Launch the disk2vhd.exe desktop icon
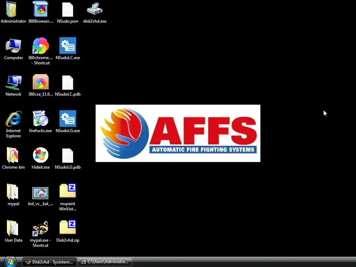This screenshot has height=267, width=356. pos(95,9)
